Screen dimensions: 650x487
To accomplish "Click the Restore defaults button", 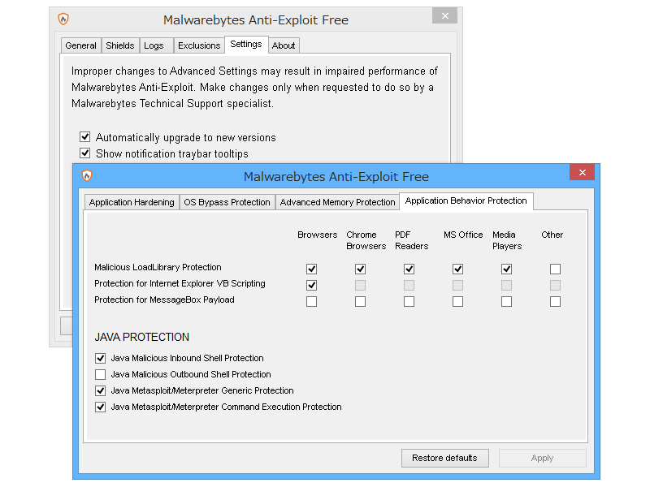I will tap(444, 458).
